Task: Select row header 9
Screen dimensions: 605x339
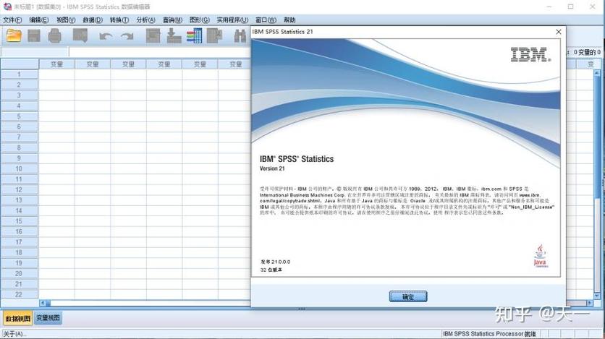Action: (x=20, y=158)
